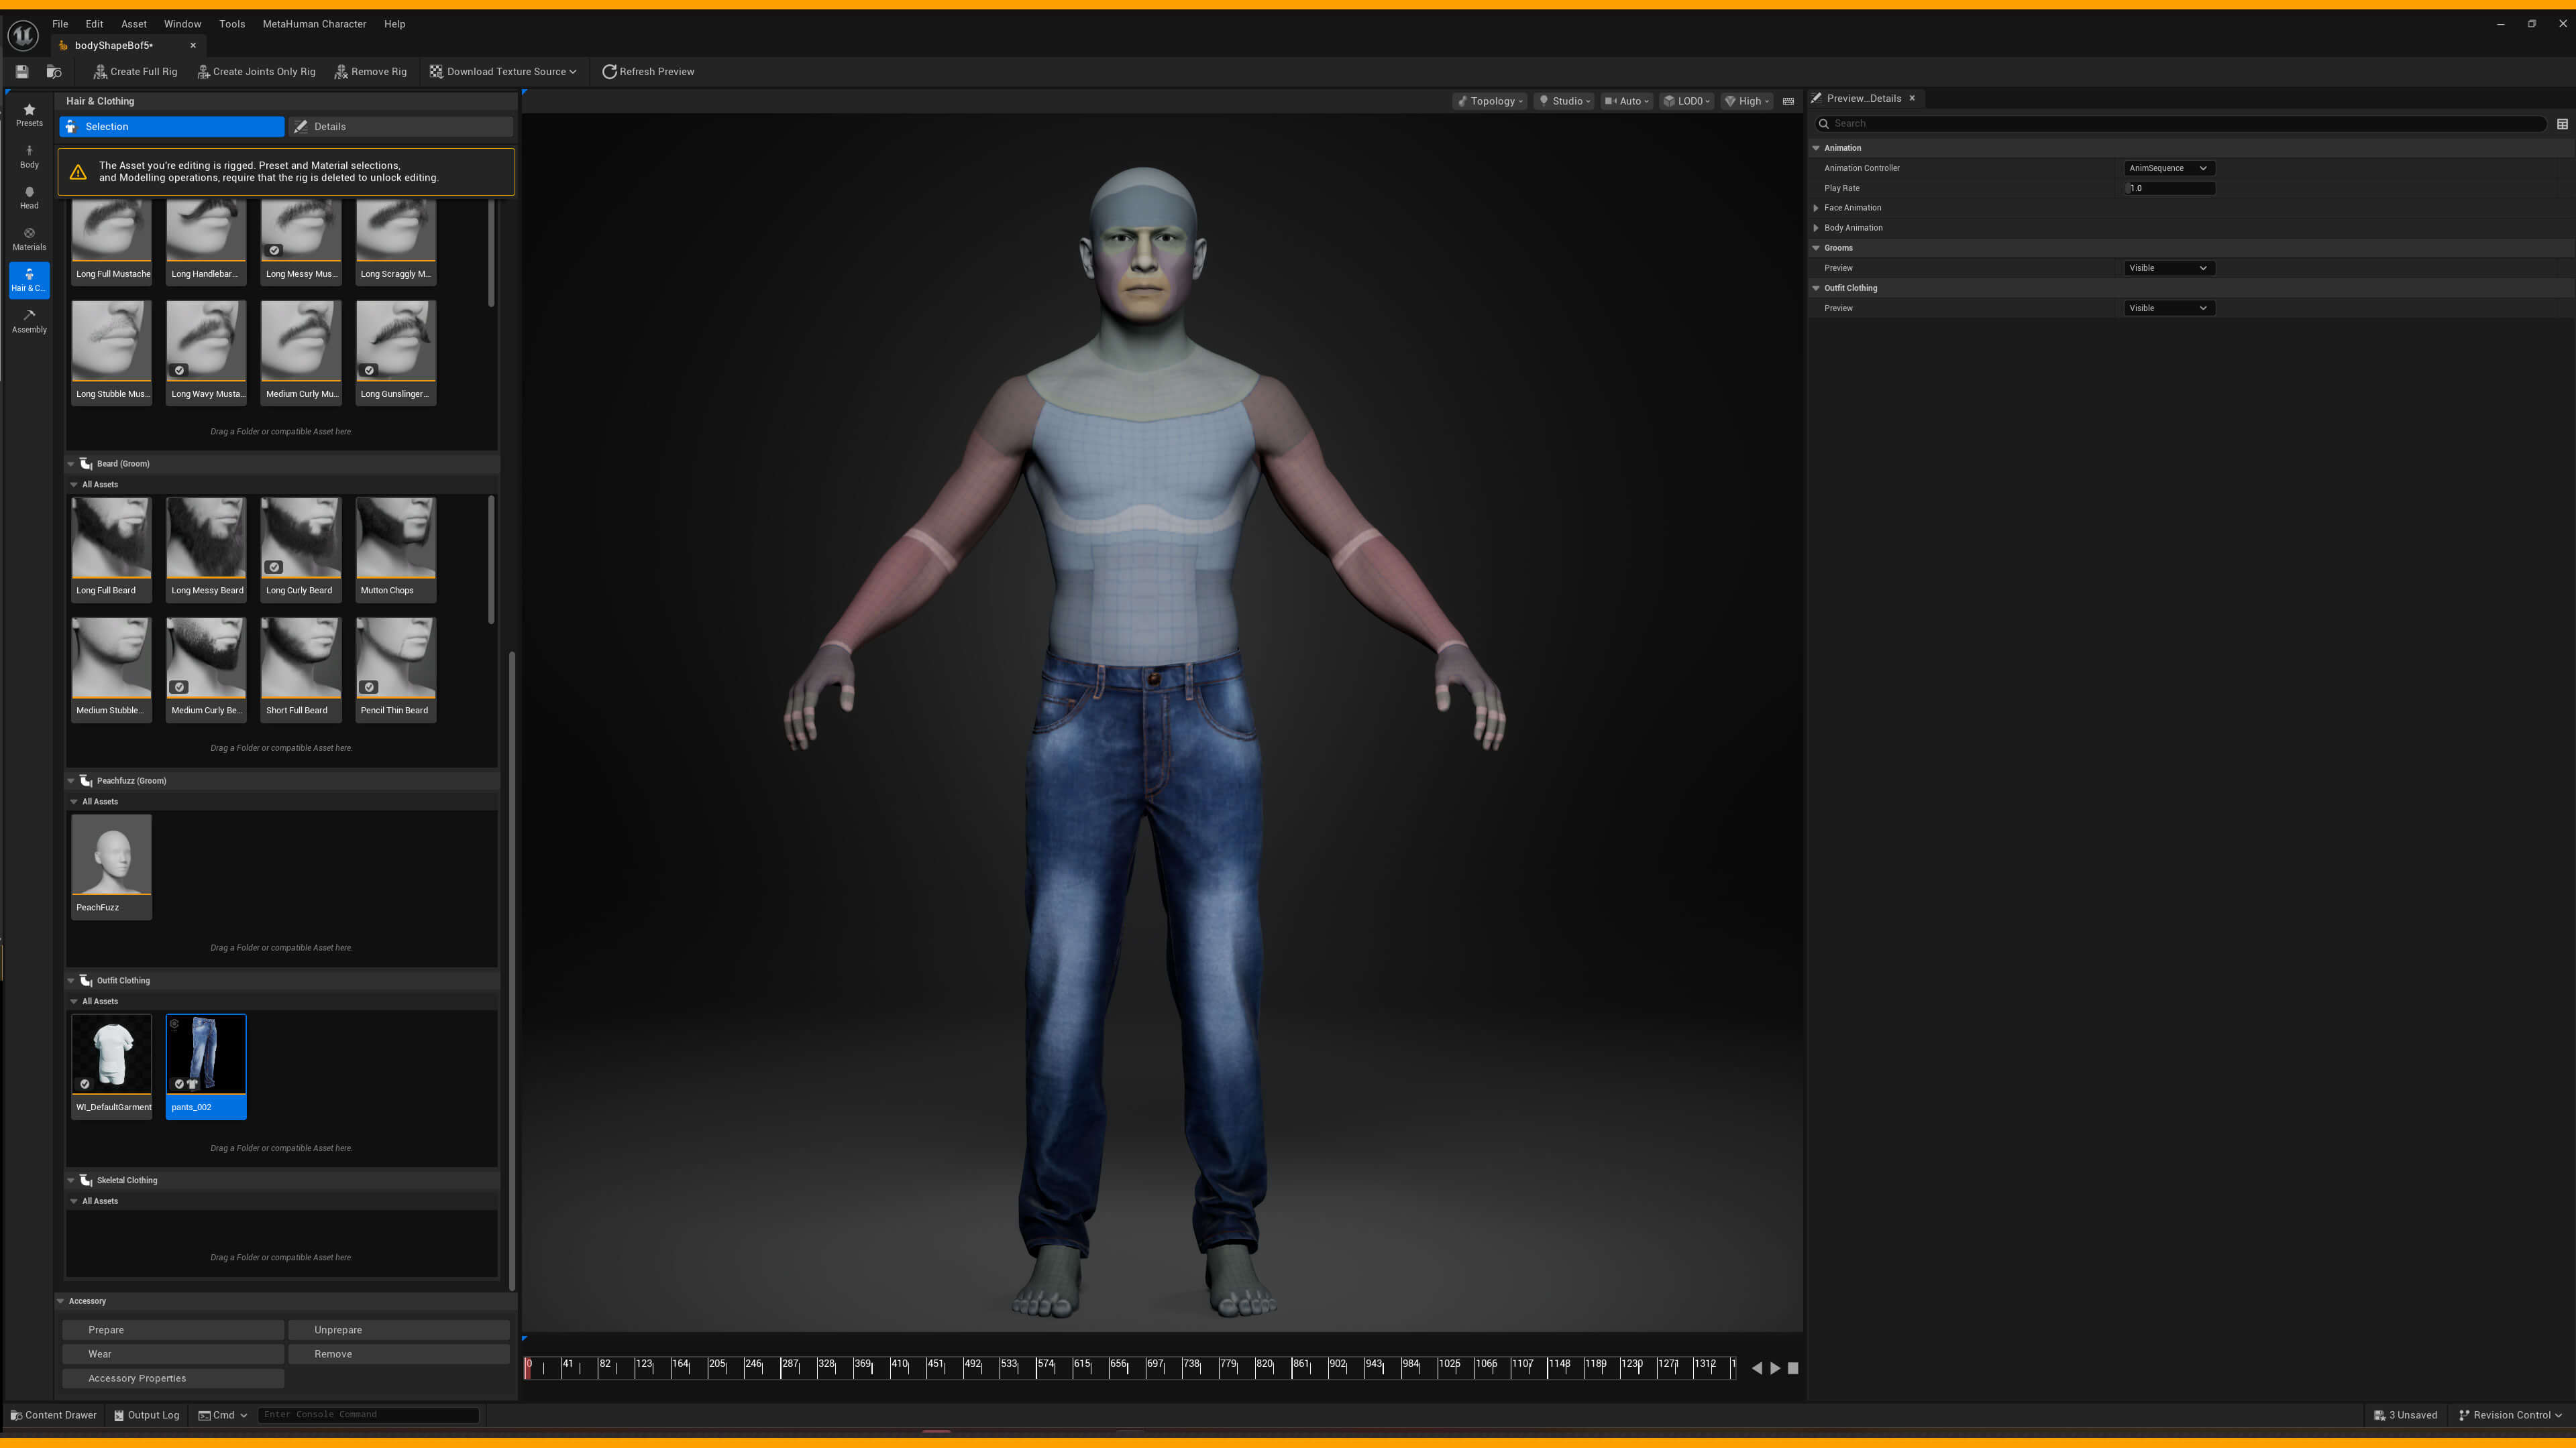Open the Content Drawer

click(x=54, y=1415)
